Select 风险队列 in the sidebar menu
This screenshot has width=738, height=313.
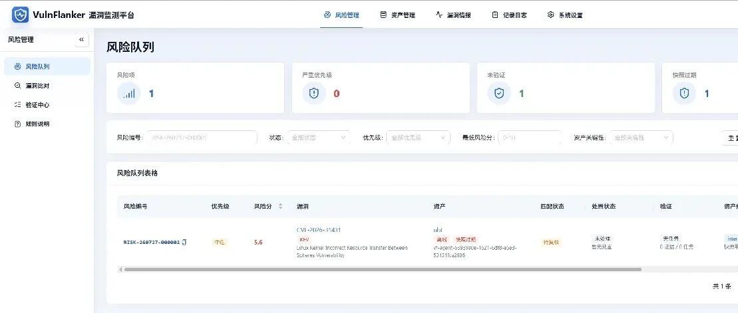coord(47,66)
